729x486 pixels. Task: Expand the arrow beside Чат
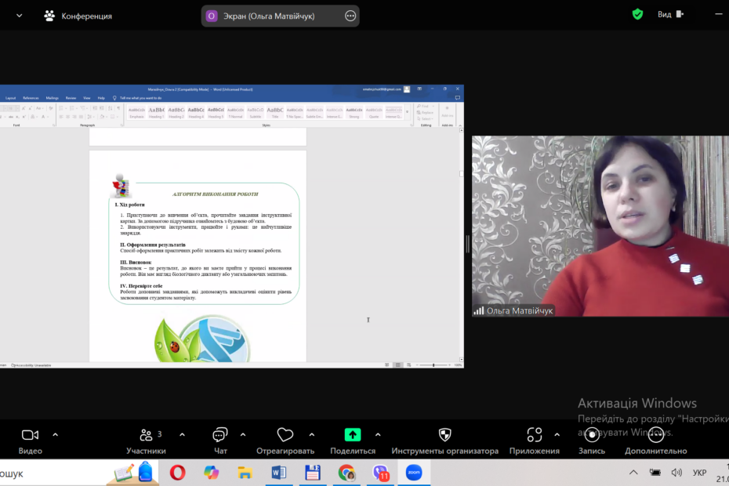click(243, 435)
